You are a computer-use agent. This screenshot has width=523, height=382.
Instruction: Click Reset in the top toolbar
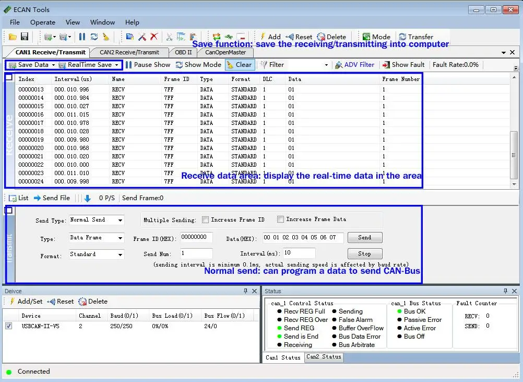299,37
